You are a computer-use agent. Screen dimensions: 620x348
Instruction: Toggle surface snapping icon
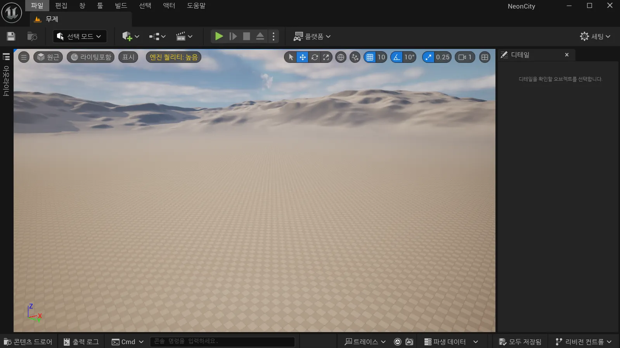(x=355, y=57)
